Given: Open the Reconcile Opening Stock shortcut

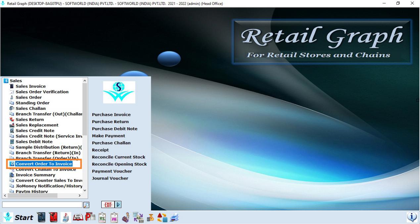Looking at the screenshot, I should 119,164.
